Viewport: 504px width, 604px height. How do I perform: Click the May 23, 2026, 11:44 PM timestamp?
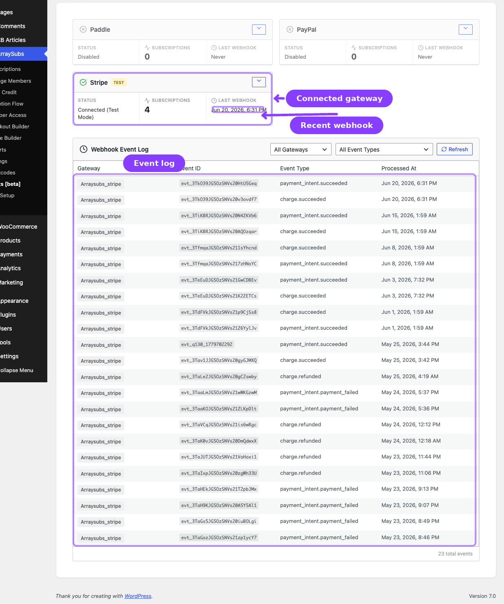[x=411, y=456]
